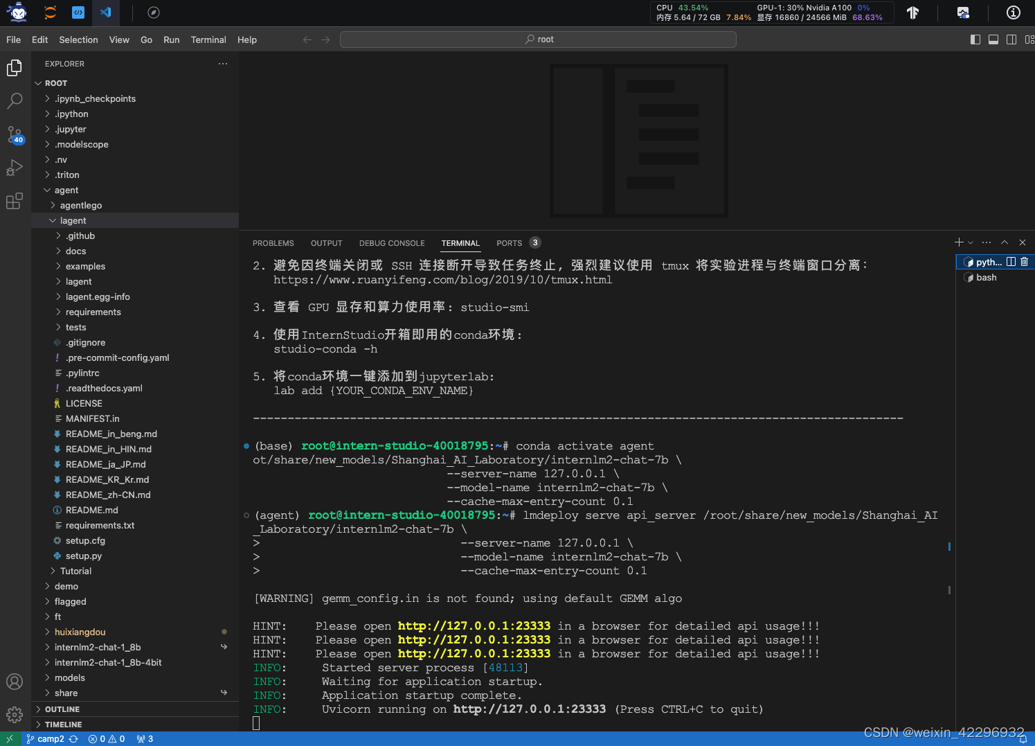The height and width of the screenshot is (746, 1035).
Task: Open the Search panel in the activity bar
Action: 15,100
